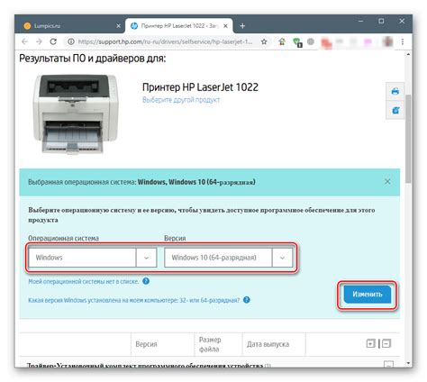Close the Lumpics.ru tab

(x=119, y=26)
